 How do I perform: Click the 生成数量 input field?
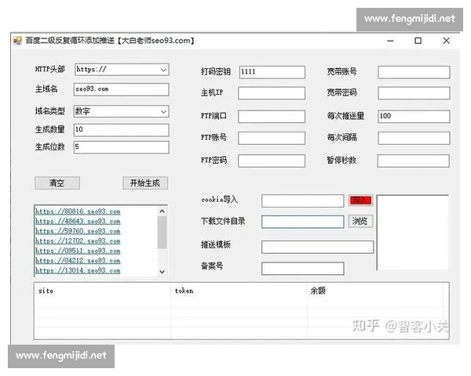point(122,130)
